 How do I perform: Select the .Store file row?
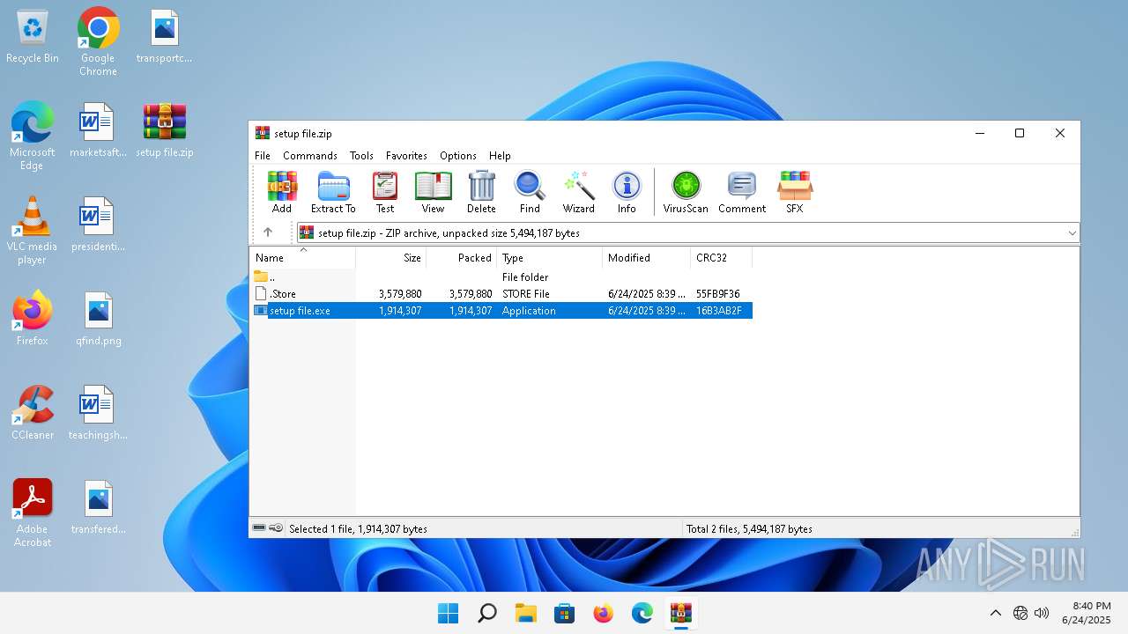click(x=501, y=294)
